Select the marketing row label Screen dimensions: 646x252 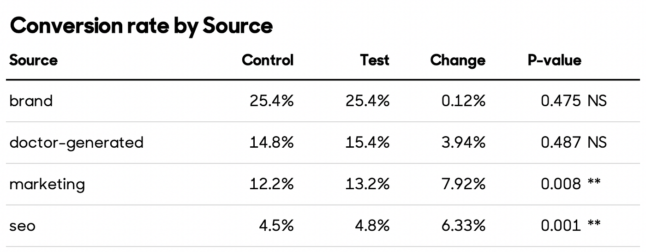coord(47,184)
